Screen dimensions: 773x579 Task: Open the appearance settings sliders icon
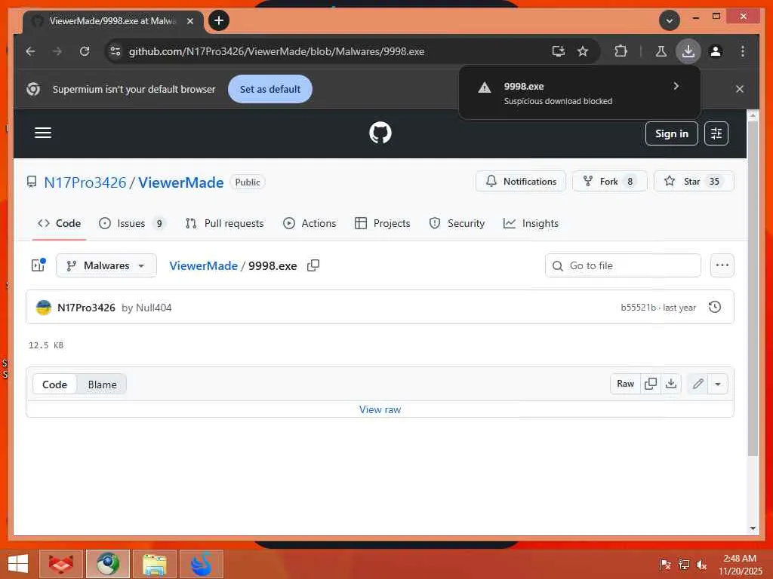coord(716,133)
